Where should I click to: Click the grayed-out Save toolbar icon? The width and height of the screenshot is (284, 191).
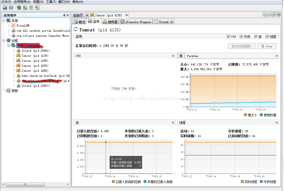[11, 7]
